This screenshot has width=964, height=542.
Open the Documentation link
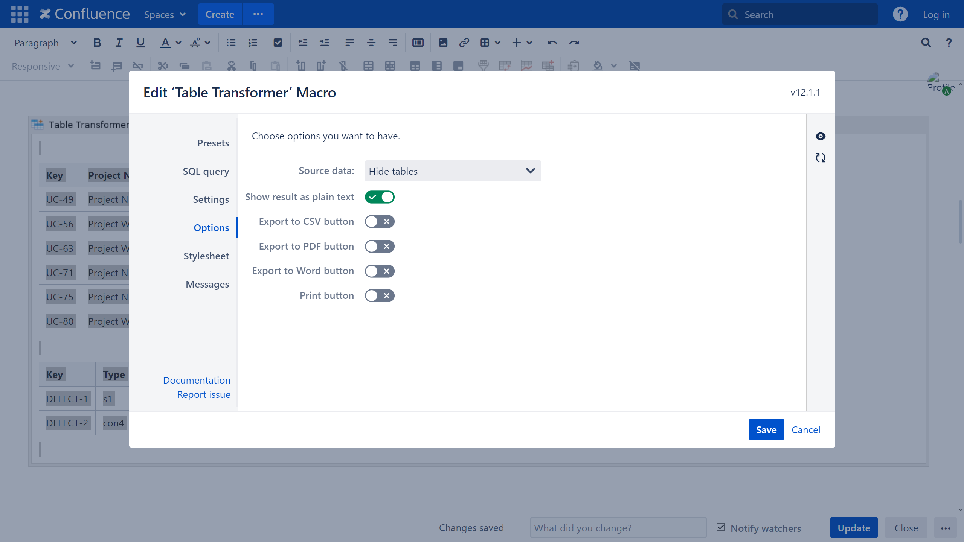[197, 380]
